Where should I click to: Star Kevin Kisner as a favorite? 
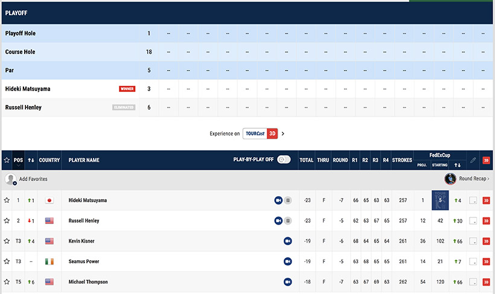[x=7, y=241]
